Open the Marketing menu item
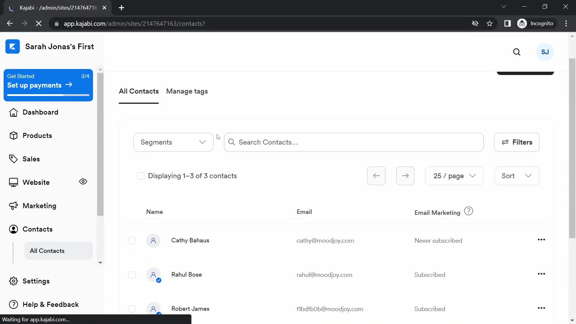This screenshot has width=576, height=324. tap(39, 206)
